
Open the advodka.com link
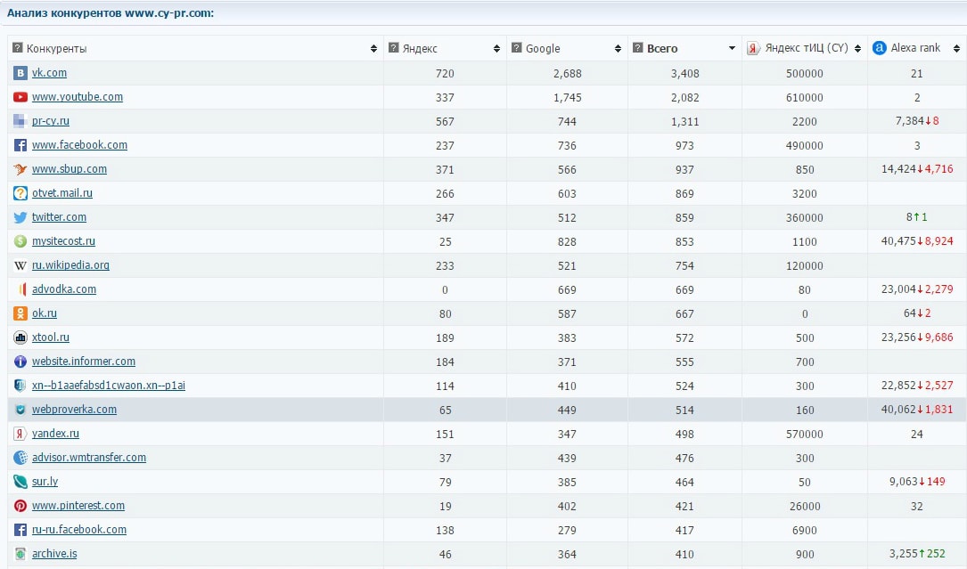point(64,289)
